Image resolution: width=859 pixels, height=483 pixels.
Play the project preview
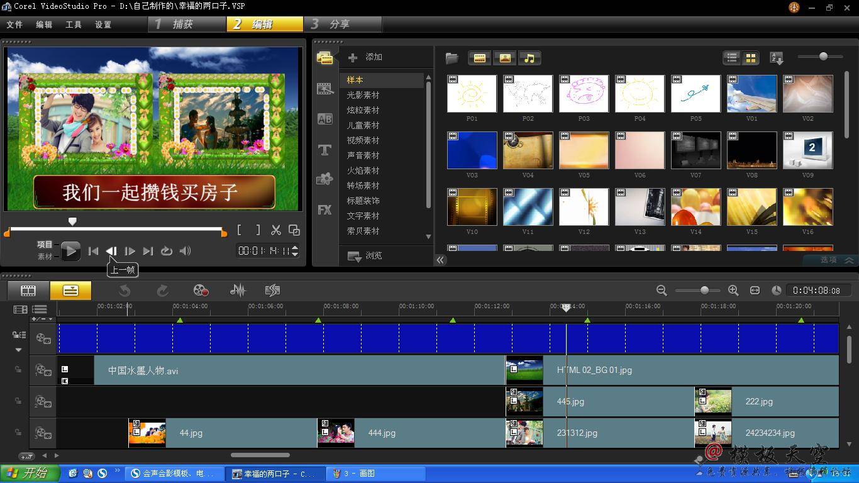(70, 251)
